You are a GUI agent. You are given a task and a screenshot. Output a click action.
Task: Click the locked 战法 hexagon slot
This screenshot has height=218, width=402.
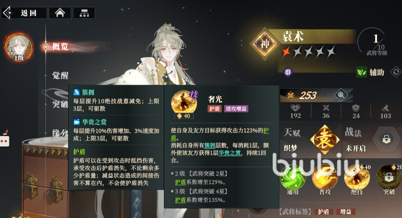(x=386, y=140)
